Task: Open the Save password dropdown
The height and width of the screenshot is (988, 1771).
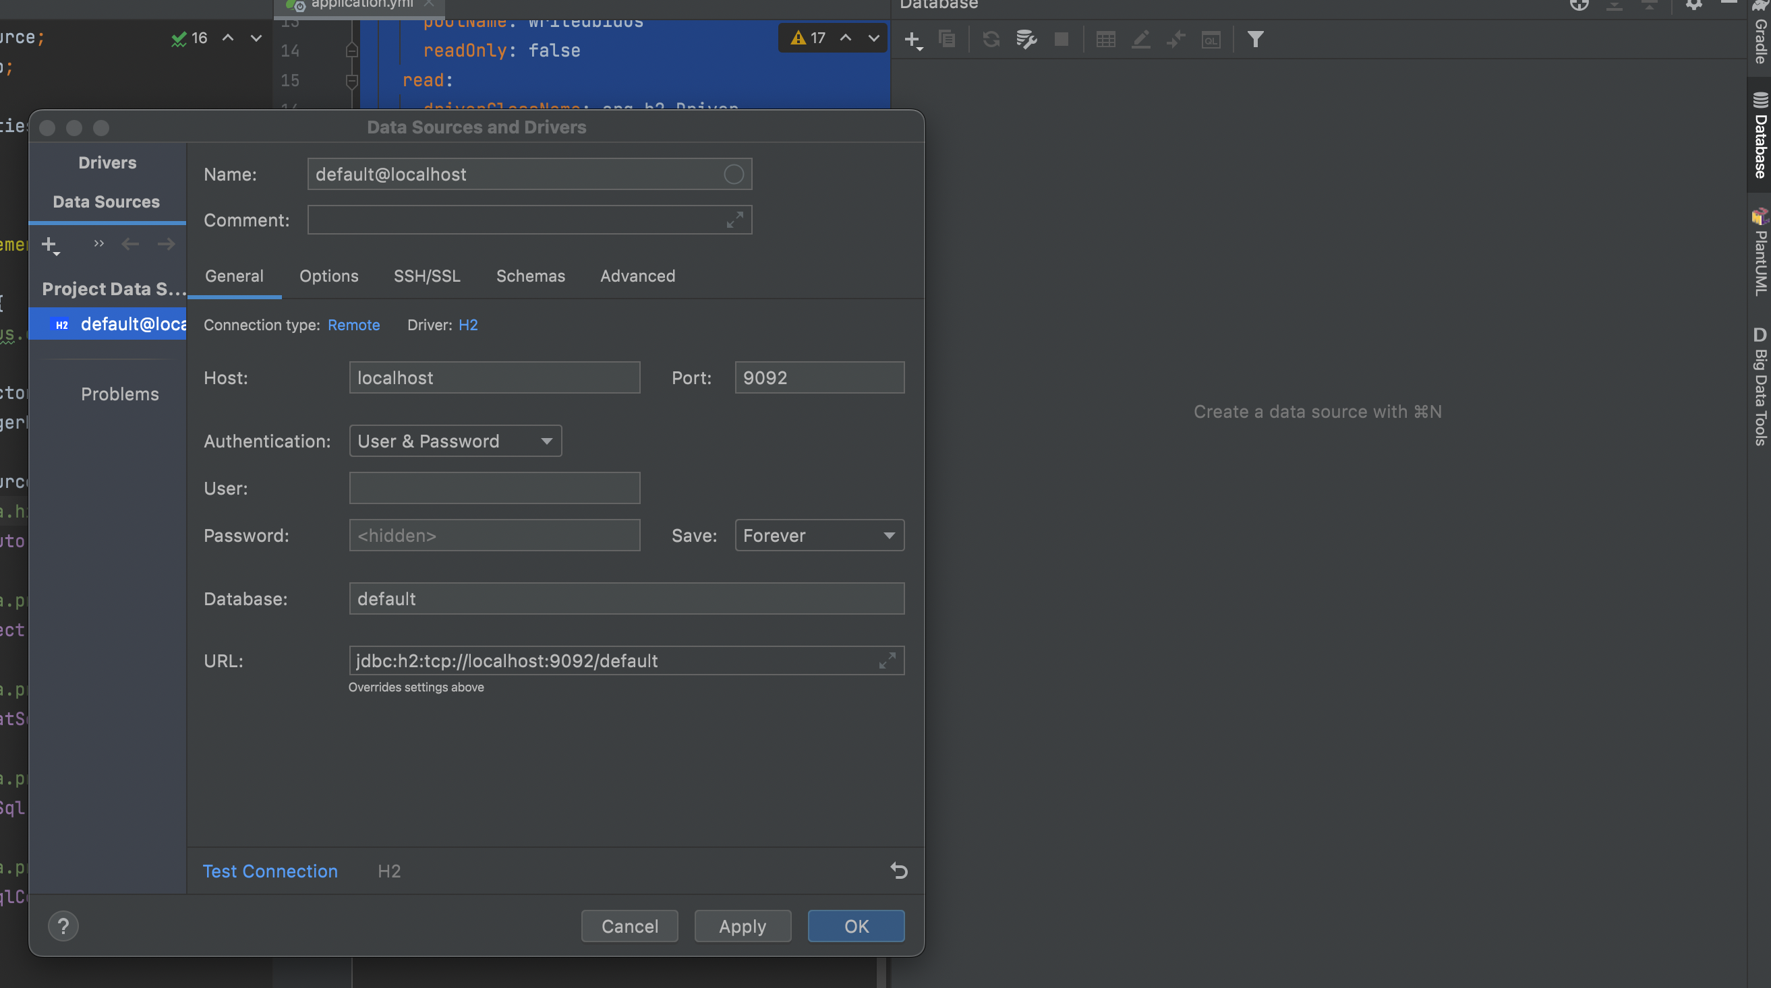Action: click(819, 535)
